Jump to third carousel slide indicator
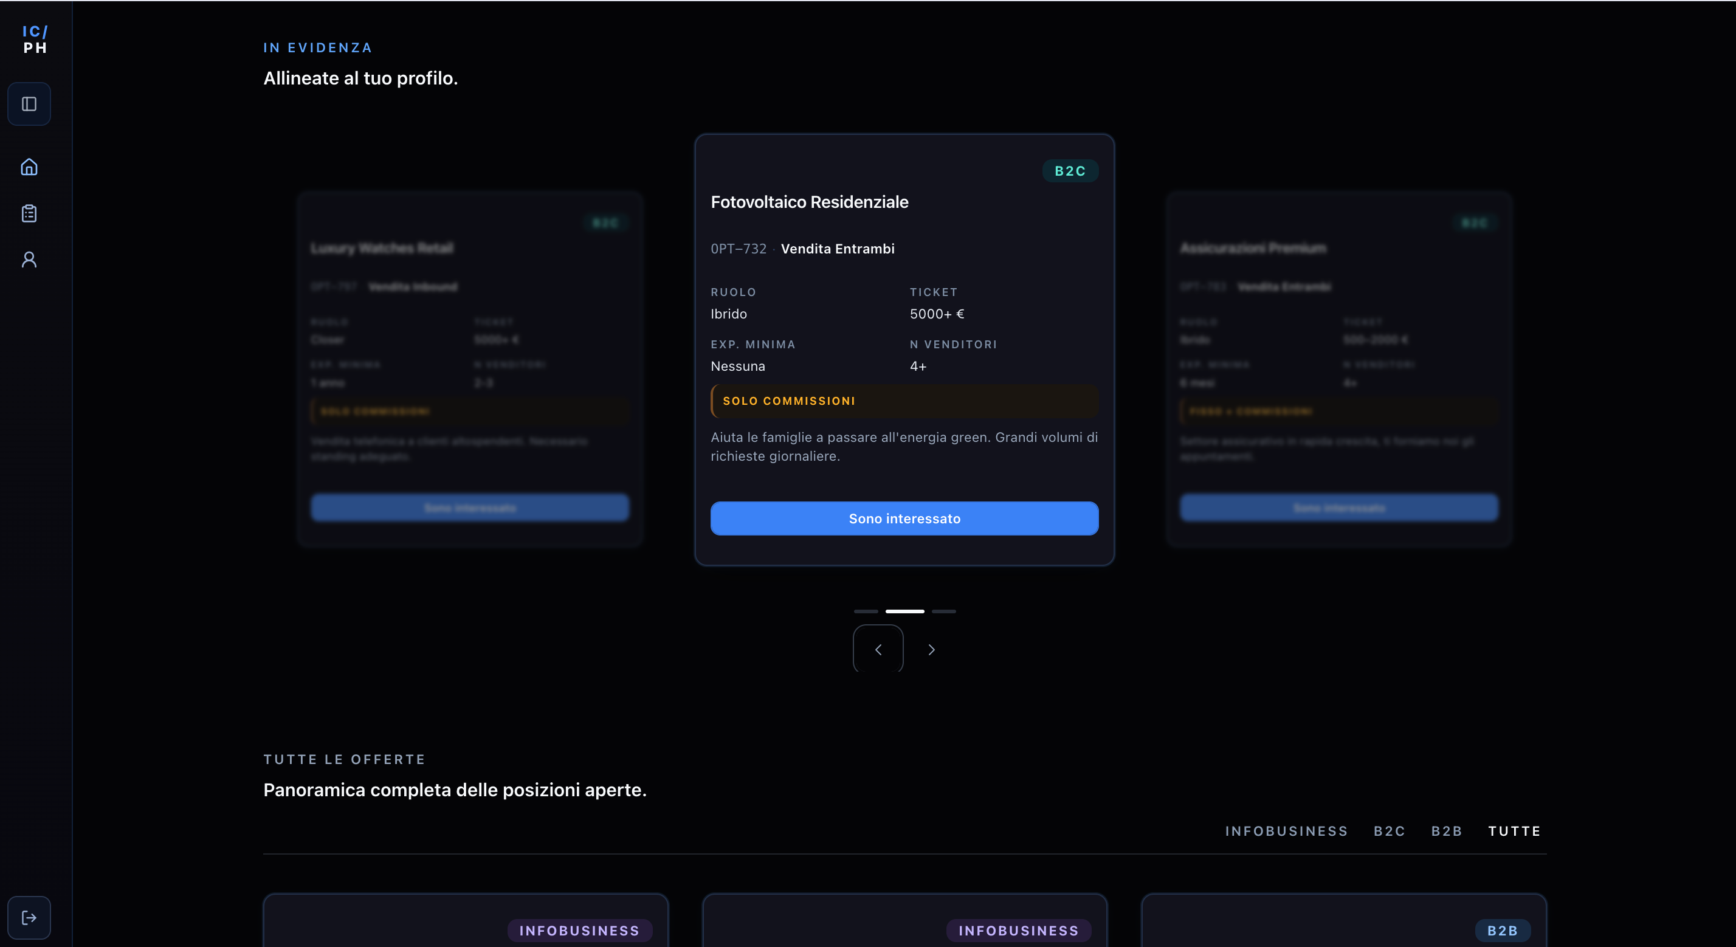The image size is (1736, 947). (943, 611)
